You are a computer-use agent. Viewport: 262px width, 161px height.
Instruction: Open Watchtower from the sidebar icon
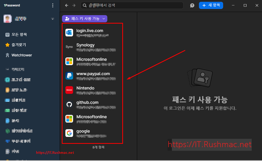point(7,55)
